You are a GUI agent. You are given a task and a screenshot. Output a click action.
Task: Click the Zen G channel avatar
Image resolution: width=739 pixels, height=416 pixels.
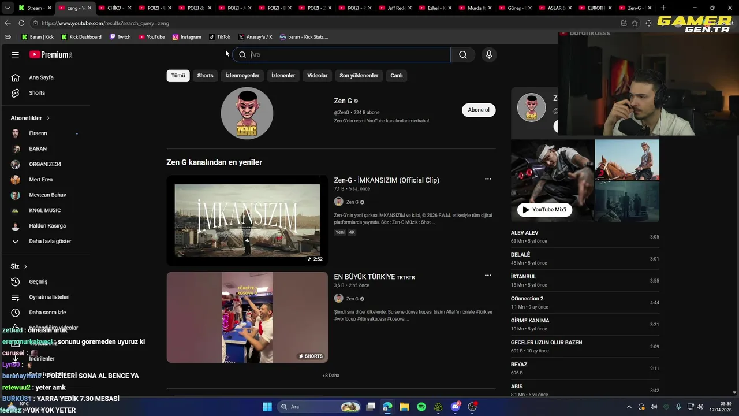(247, 113)
